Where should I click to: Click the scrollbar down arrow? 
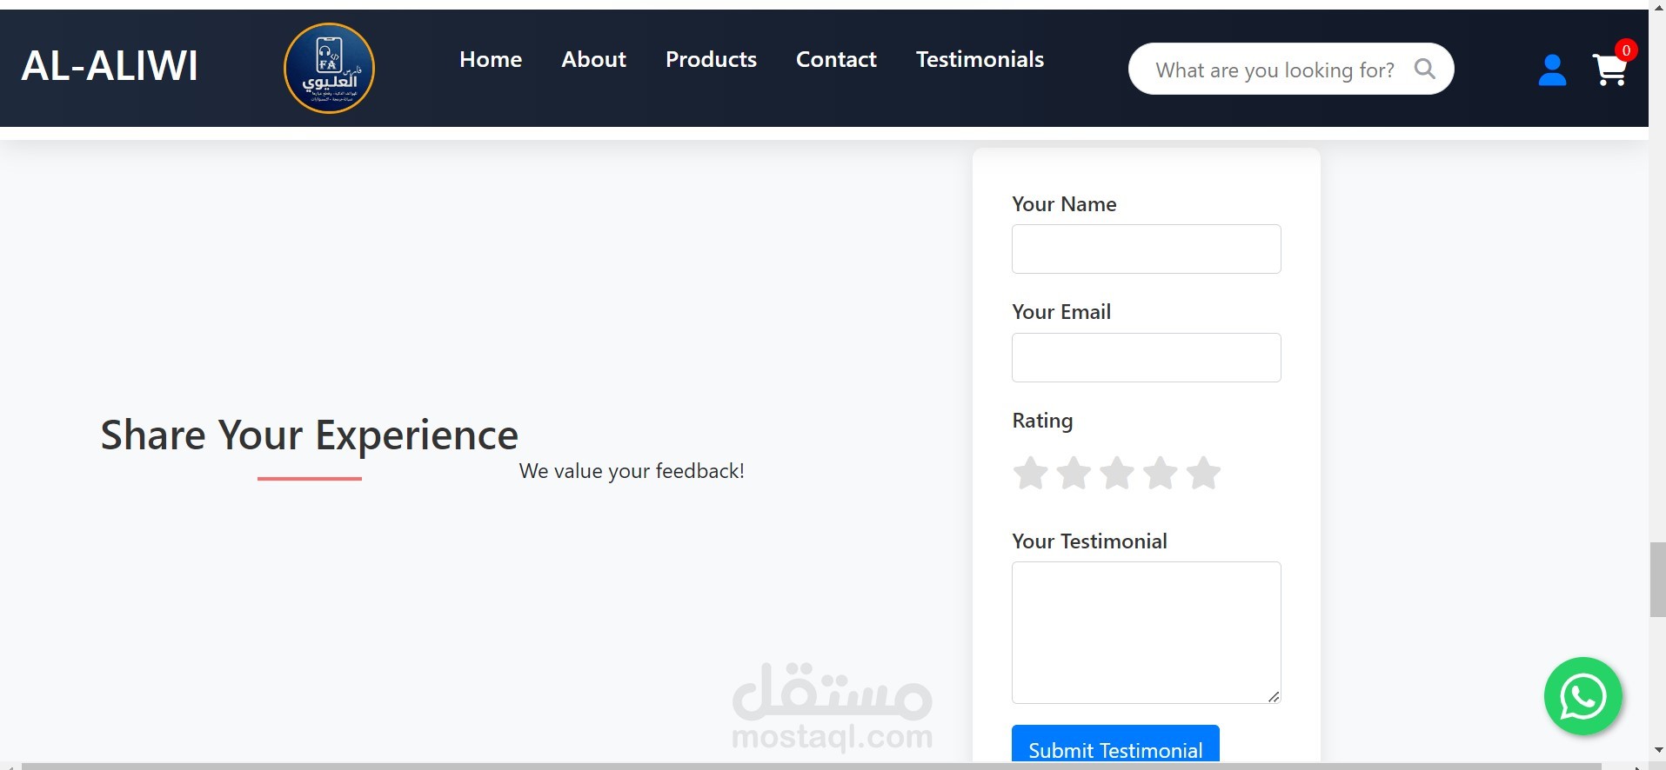pyautogui.click(x=1657, y=749)
